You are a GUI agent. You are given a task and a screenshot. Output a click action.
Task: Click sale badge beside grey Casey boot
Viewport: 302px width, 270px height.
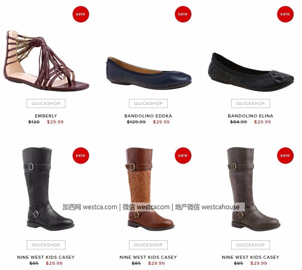tap(285, 156)
